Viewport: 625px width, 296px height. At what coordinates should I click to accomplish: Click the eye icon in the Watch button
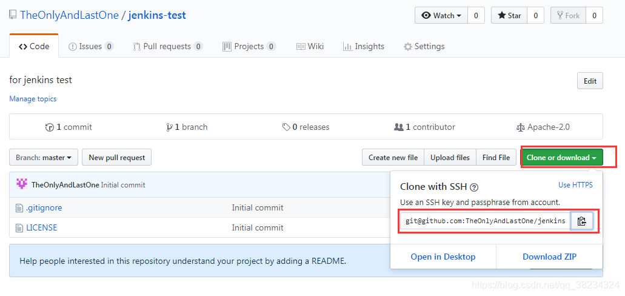coord(427,16)
